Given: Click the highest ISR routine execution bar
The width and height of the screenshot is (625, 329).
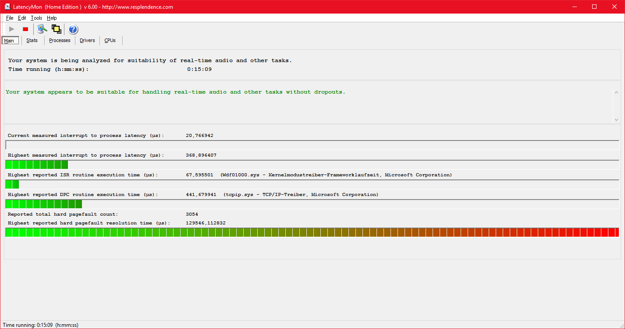Looking at the screenshot, I should [312, 184].
